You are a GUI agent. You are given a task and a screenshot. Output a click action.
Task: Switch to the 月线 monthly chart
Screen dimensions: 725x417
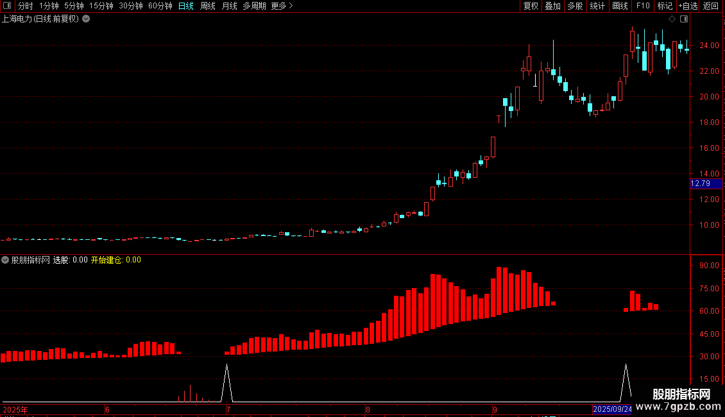229,6
